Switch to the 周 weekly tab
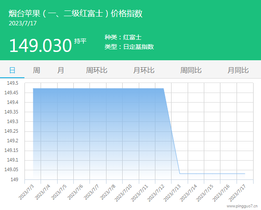 (x=36, y=70)
